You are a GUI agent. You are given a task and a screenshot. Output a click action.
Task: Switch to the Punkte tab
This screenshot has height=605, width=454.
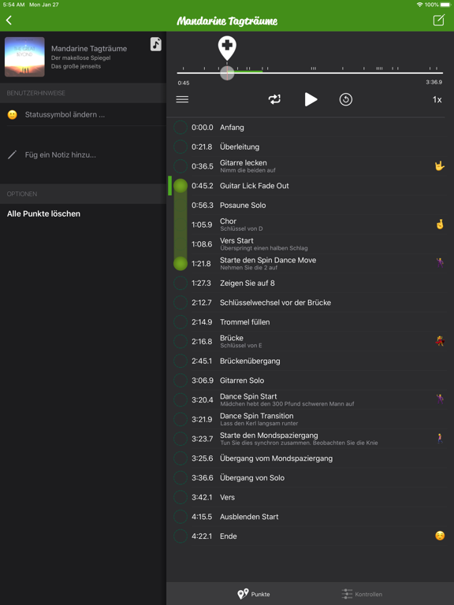point(253,594)
